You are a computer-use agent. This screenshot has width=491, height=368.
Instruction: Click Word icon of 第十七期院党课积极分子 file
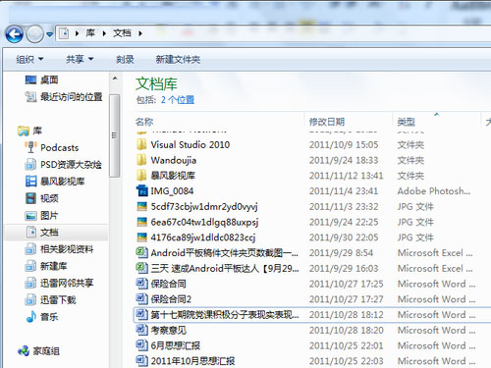tap(142, 315)
